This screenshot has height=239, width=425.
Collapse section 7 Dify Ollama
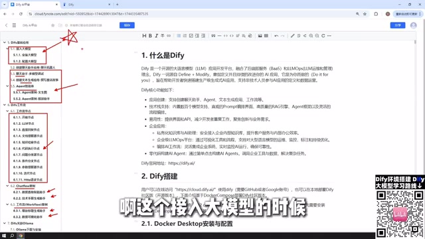[5, 223]
